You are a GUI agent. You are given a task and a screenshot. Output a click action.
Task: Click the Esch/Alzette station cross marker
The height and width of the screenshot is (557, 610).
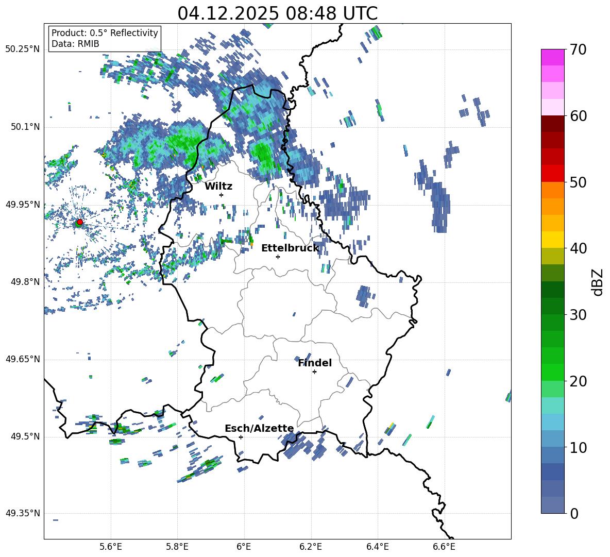coord(241,437)
